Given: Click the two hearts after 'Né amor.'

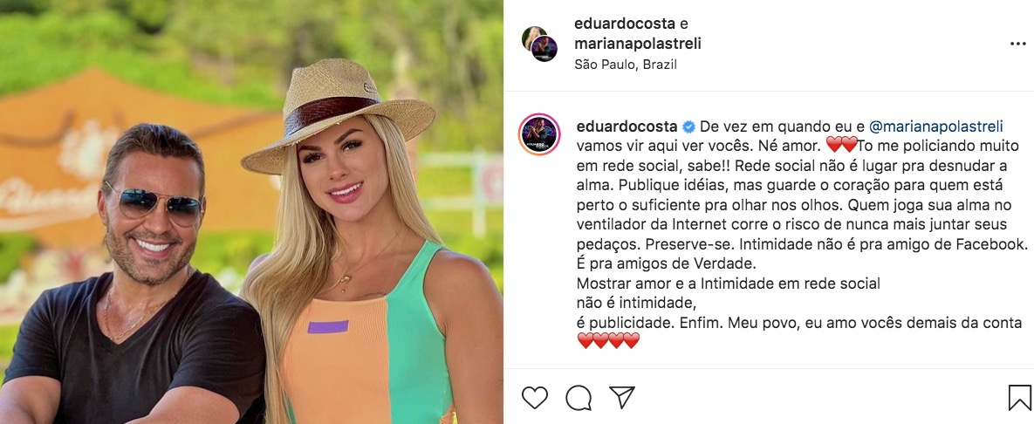Looking at the screenshot, I should pyautogui.click(x=842, y=145).
